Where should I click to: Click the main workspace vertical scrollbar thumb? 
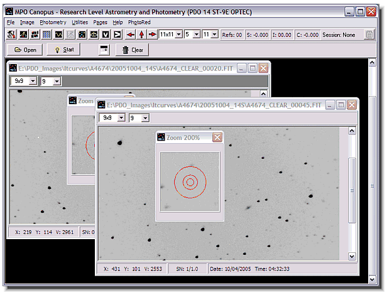pos(372,186)
